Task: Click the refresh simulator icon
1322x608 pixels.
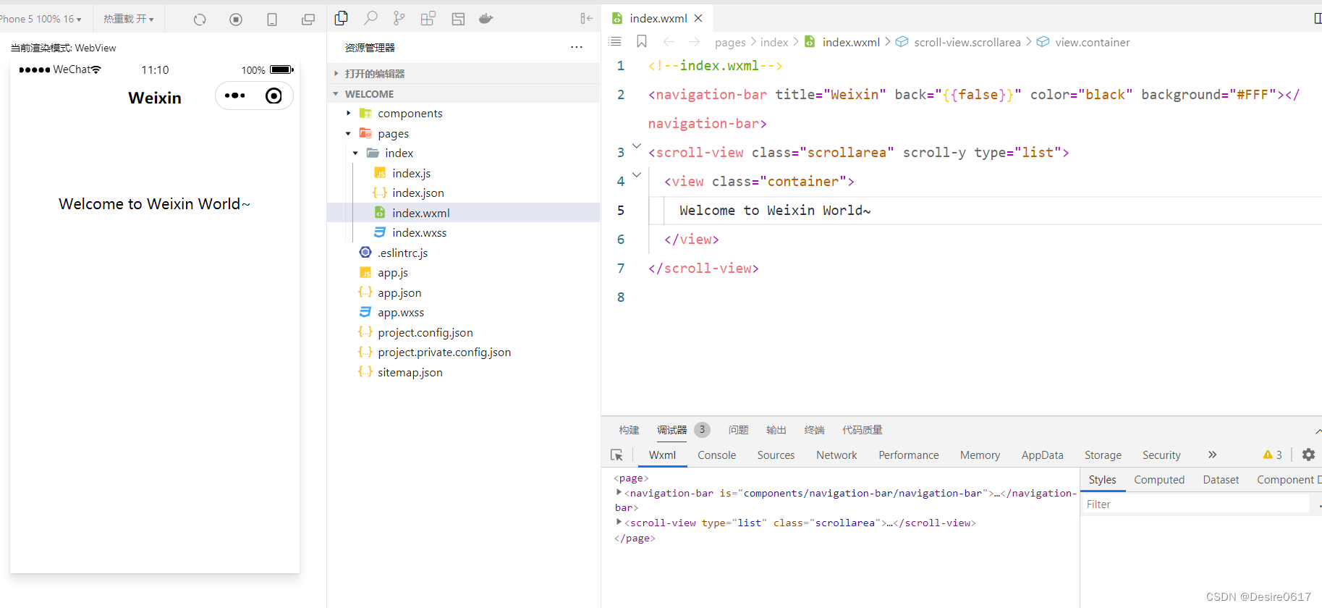Action: click(200, 20)
